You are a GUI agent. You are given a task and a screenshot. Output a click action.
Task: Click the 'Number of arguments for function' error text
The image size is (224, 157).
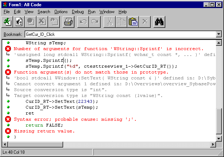109,49
